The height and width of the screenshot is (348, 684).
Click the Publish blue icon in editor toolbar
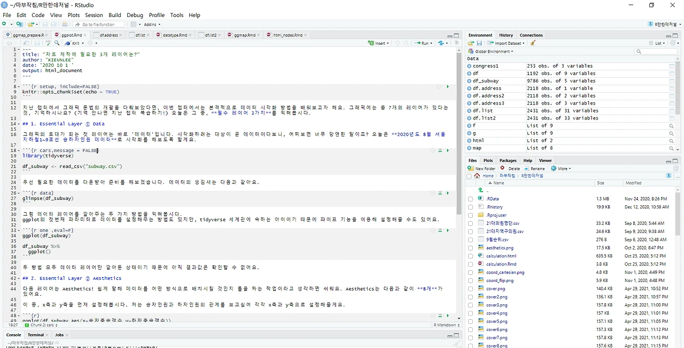click(441, 43)
